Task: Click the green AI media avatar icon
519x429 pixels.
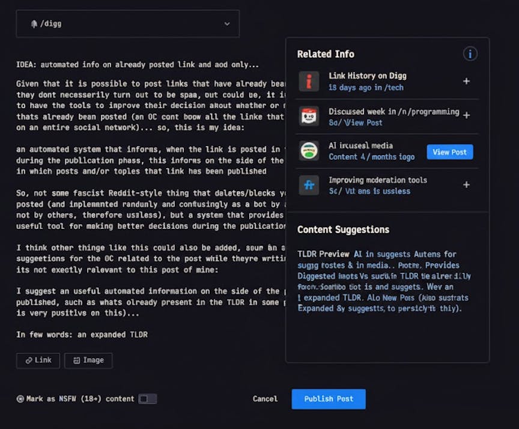Action: pyautogui.click(x=309, y=151)
